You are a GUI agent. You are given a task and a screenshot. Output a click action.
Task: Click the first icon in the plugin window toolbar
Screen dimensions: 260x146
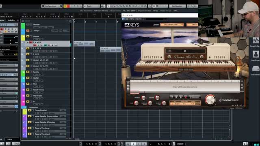123,19
